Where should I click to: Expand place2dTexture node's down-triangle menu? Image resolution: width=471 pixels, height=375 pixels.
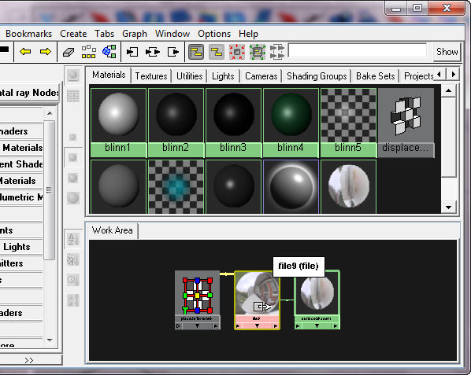pyautogui.click(x=198, y=325)
